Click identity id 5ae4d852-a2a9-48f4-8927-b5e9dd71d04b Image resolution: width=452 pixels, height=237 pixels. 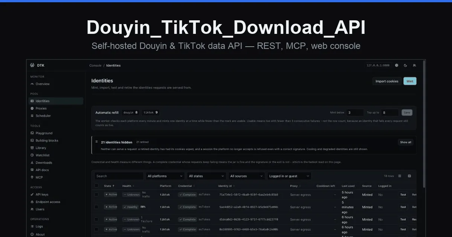249,207
